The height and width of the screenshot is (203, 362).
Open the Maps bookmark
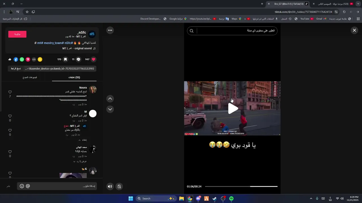coord(236,19)
